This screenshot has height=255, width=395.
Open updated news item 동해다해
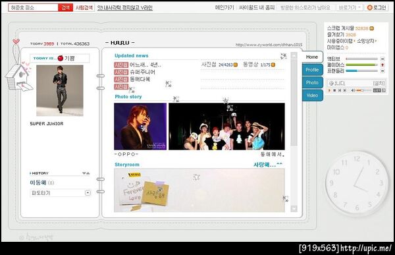tap(140, 79)
